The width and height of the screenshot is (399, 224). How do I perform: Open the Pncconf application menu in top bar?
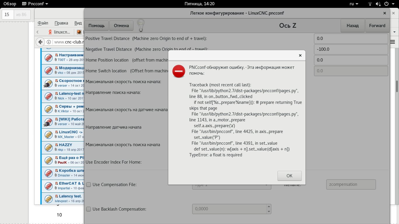click(35, 4)
